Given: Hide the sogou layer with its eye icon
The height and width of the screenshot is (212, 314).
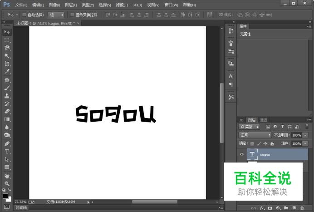Looking at the screenshot, I should coord(242,154).
